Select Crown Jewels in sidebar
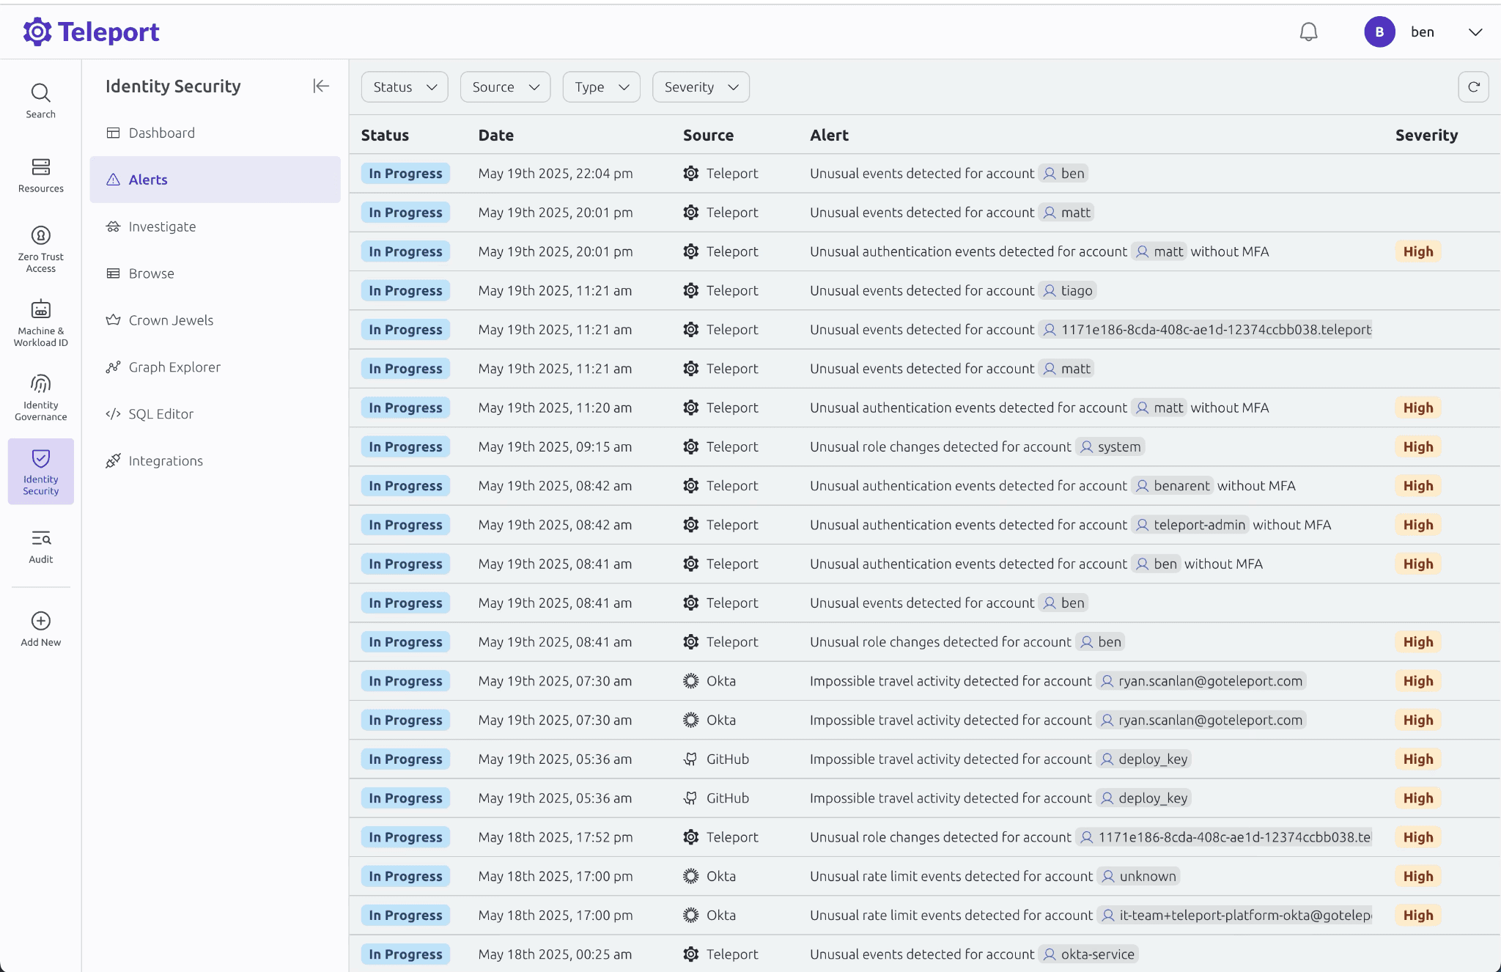 coord(171,320)
